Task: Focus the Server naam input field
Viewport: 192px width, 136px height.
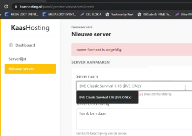Action: coord(129,86)
